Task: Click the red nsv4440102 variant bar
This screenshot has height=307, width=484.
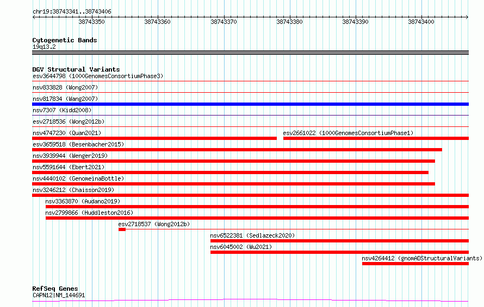Action: pyautogui.click(x=234, y=184)
